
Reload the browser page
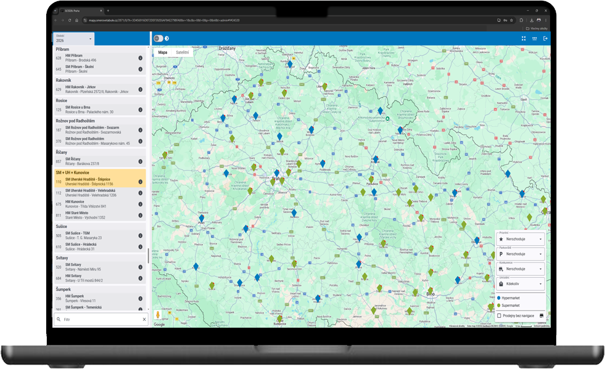point(70,20)
